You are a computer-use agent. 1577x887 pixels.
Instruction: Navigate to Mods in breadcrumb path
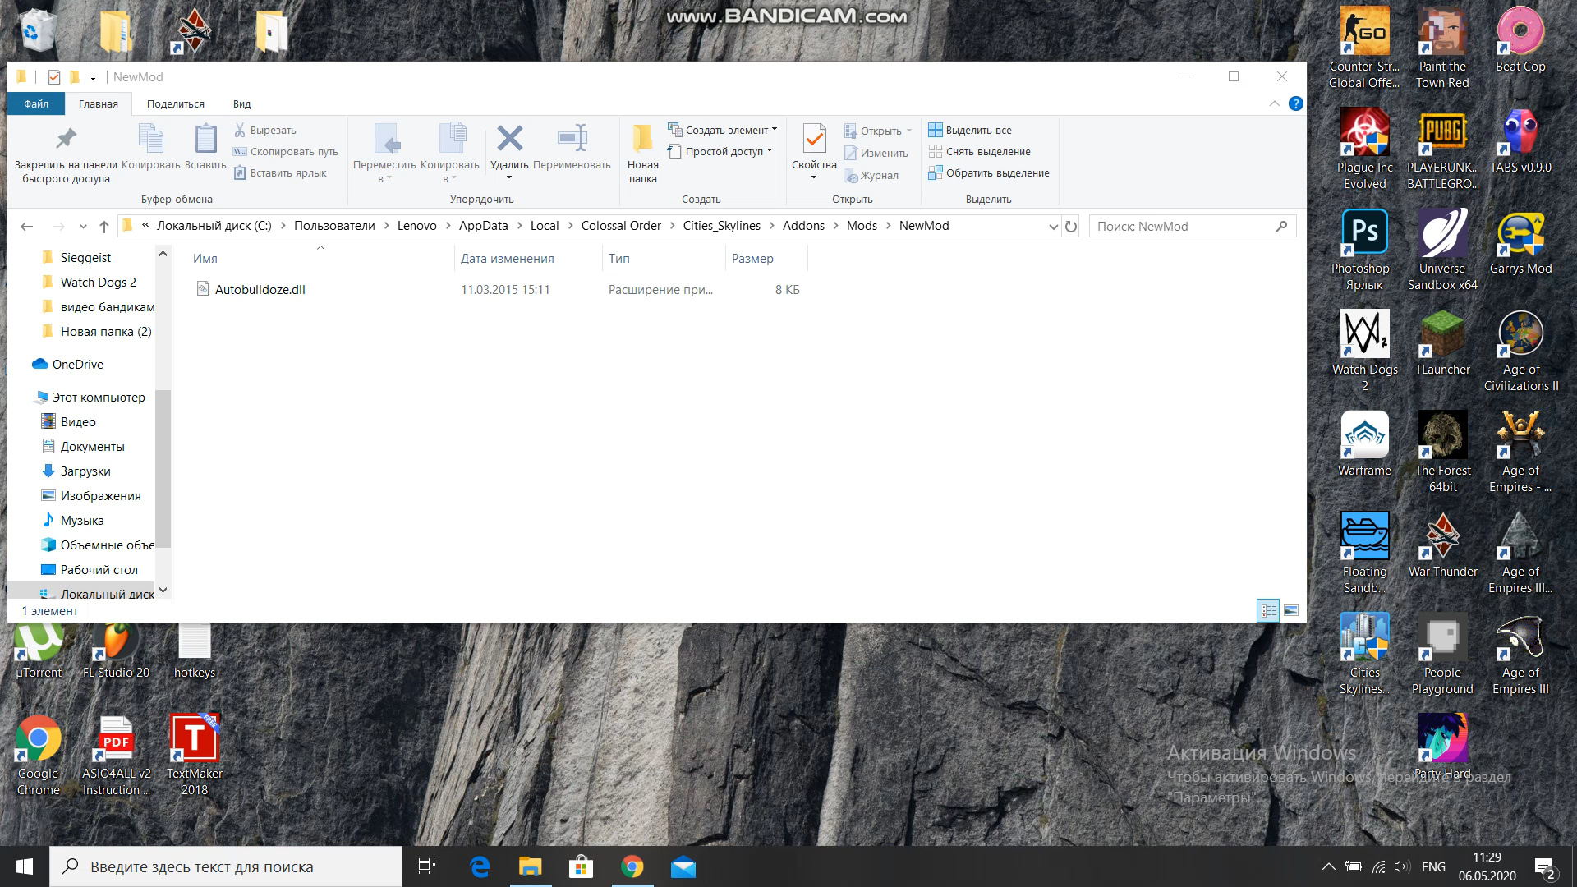[862, 226]
